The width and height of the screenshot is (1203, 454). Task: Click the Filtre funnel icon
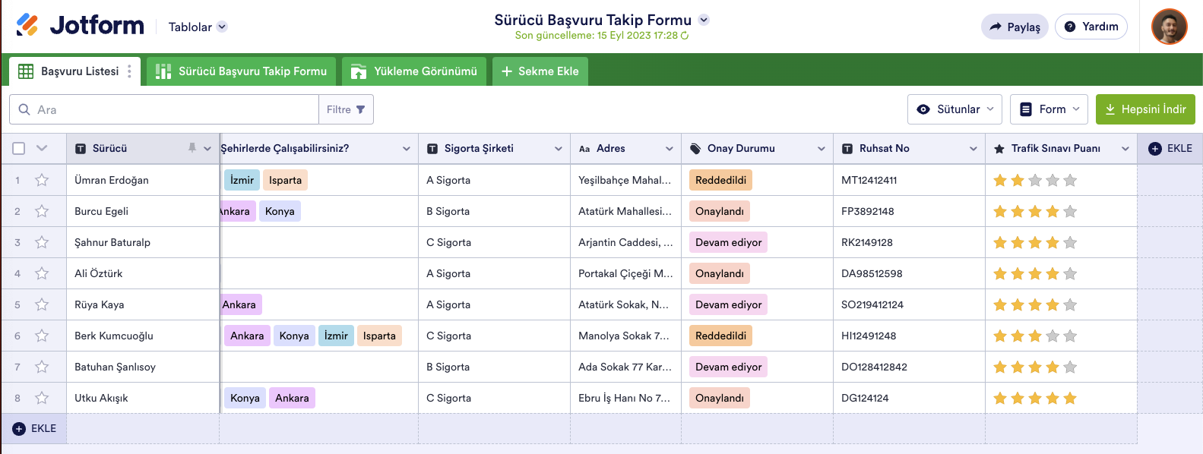coord(360,109)
